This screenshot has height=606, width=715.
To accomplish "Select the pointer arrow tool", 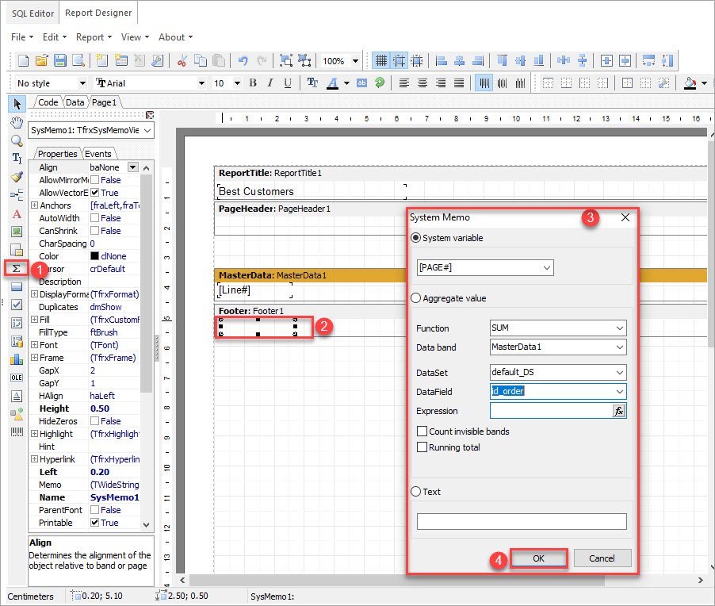I will (x=17, y=104).
